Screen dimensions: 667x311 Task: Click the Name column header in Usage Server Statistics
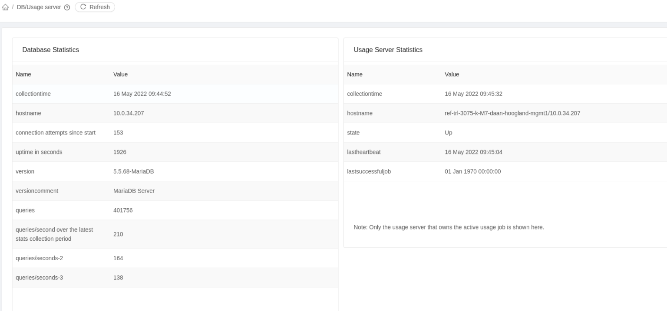click(354, 74)
